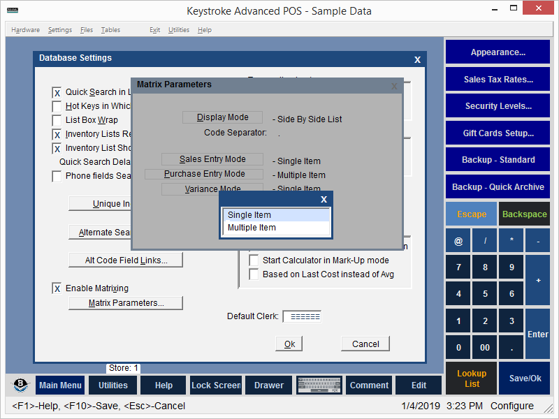Toggle Hot Keys in Which checkbox

(x=57, y=107)
